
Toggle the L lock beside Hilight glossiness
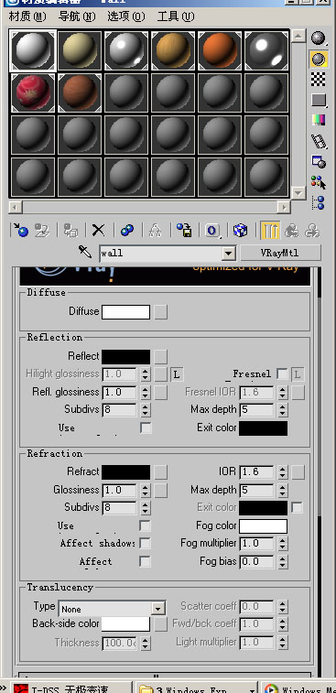pos(177,374)
